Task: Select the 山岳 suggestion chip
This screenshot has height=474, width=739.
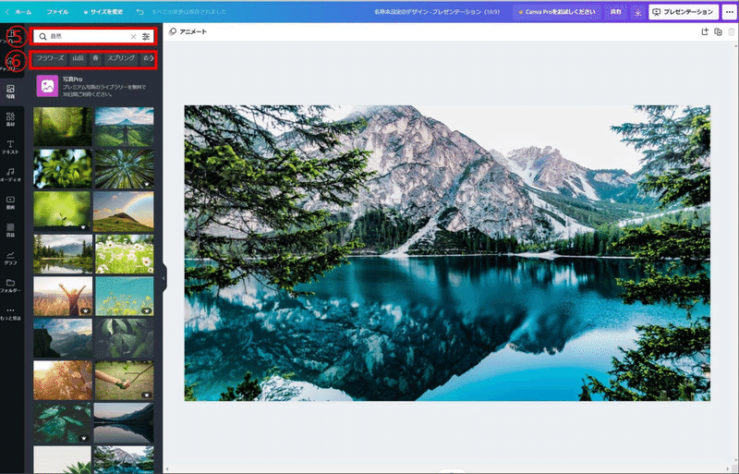Action: (x=78, y=58)
